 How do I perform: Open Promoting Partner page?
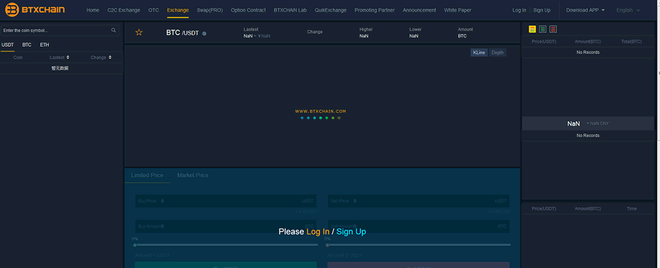(375, 10)
